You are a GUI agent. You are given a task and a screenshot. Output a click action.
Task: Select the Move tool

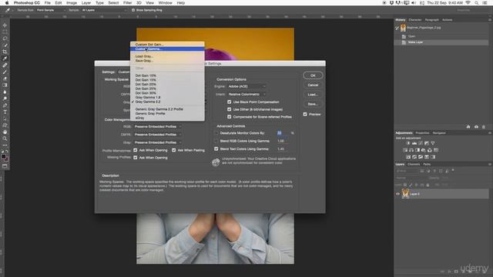[x=5, y=25]
